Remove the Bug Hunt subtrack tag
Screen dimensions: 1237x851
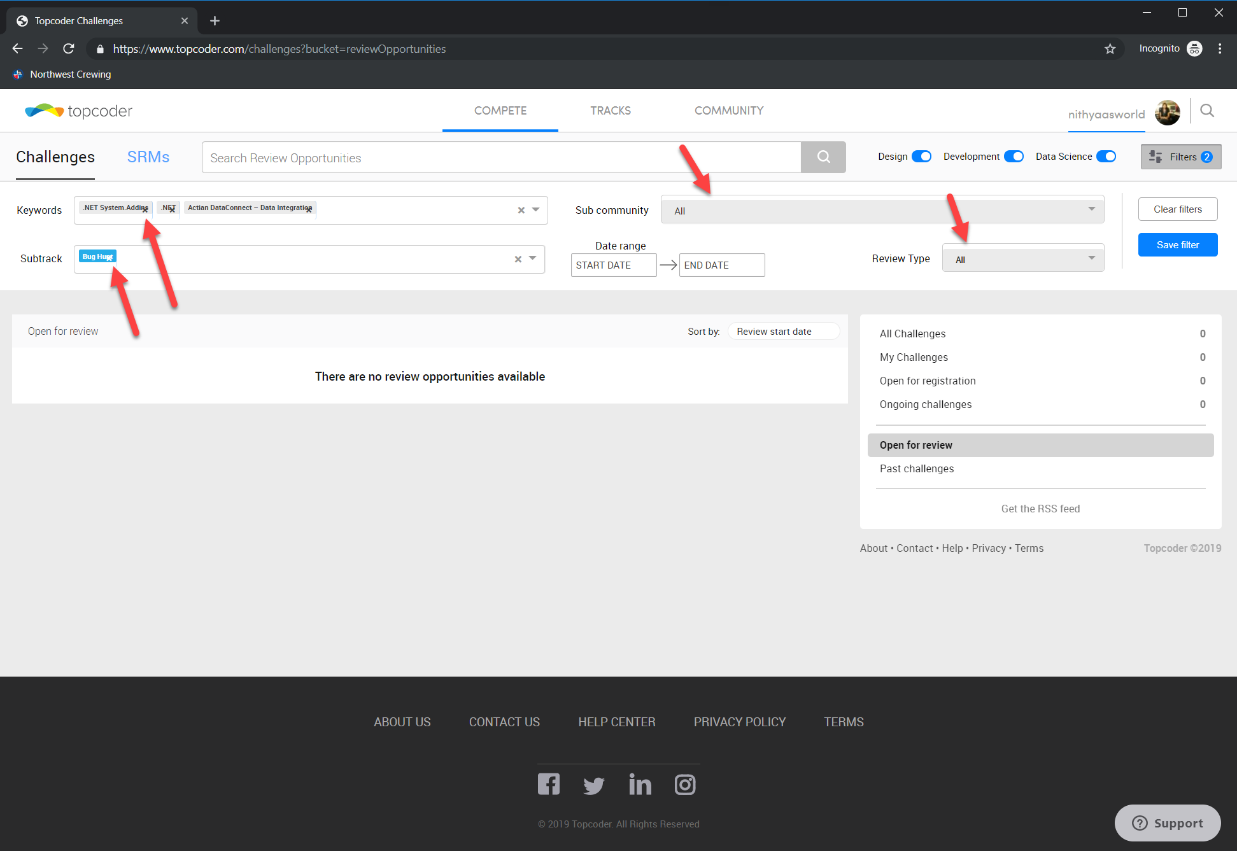[110, 258]
